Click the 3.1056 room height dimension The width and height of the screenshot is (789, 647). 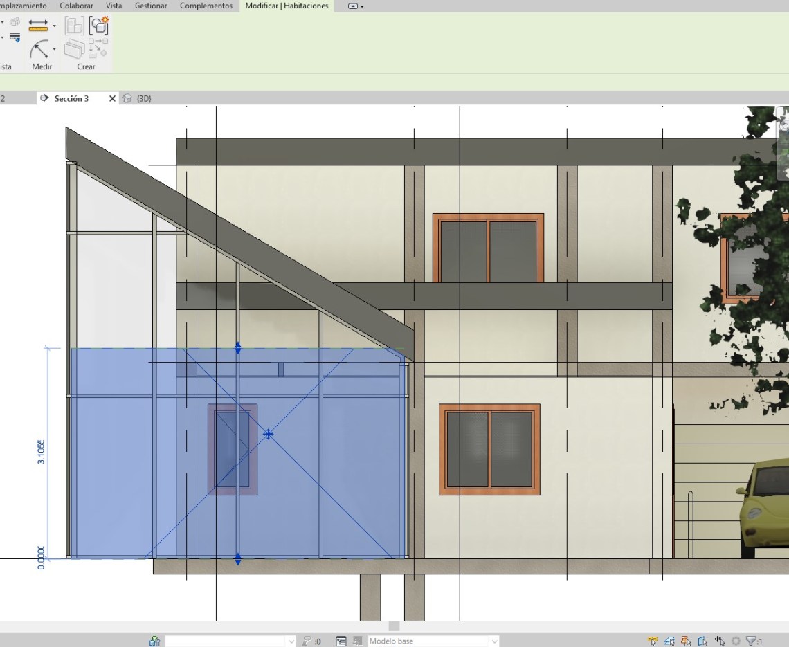point(42,452)
